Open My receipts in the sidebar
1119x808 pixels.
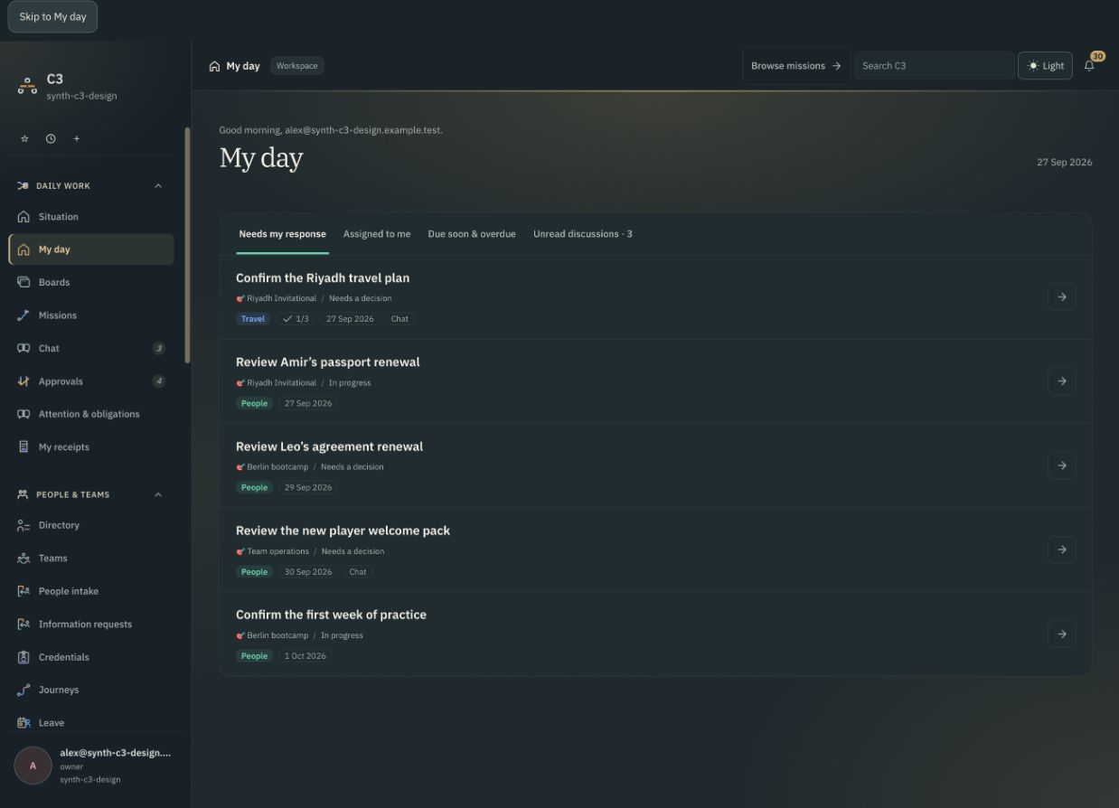pos(91,447)
